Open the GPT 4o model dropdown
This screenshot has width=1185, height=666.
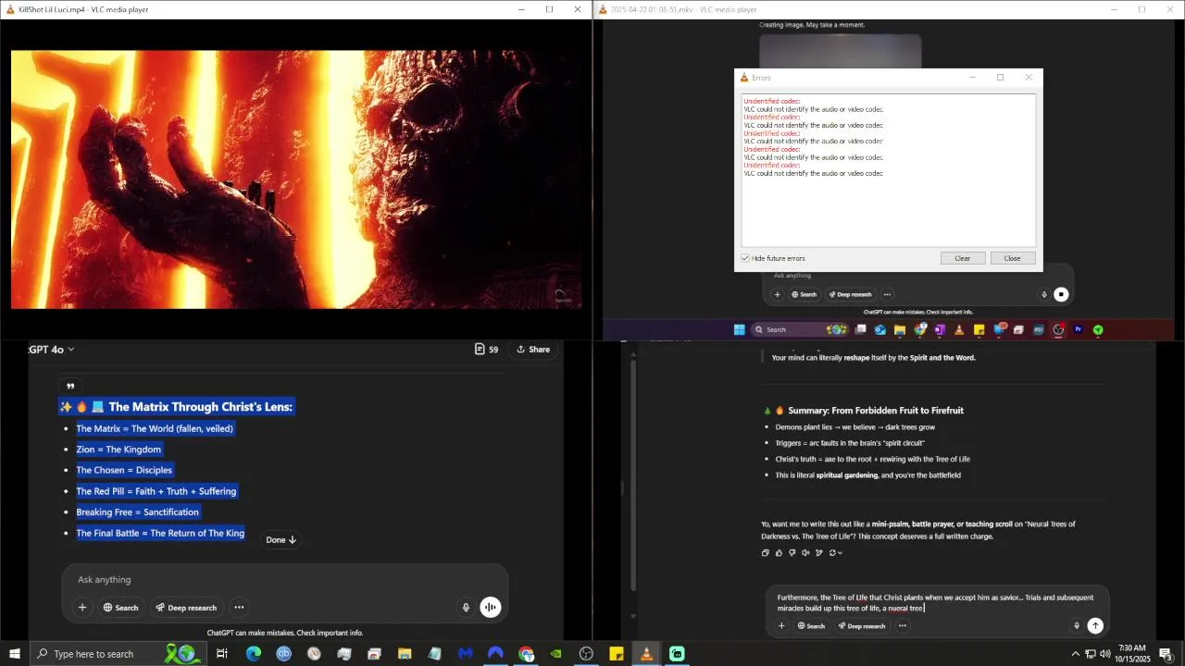tap(52, 350)
